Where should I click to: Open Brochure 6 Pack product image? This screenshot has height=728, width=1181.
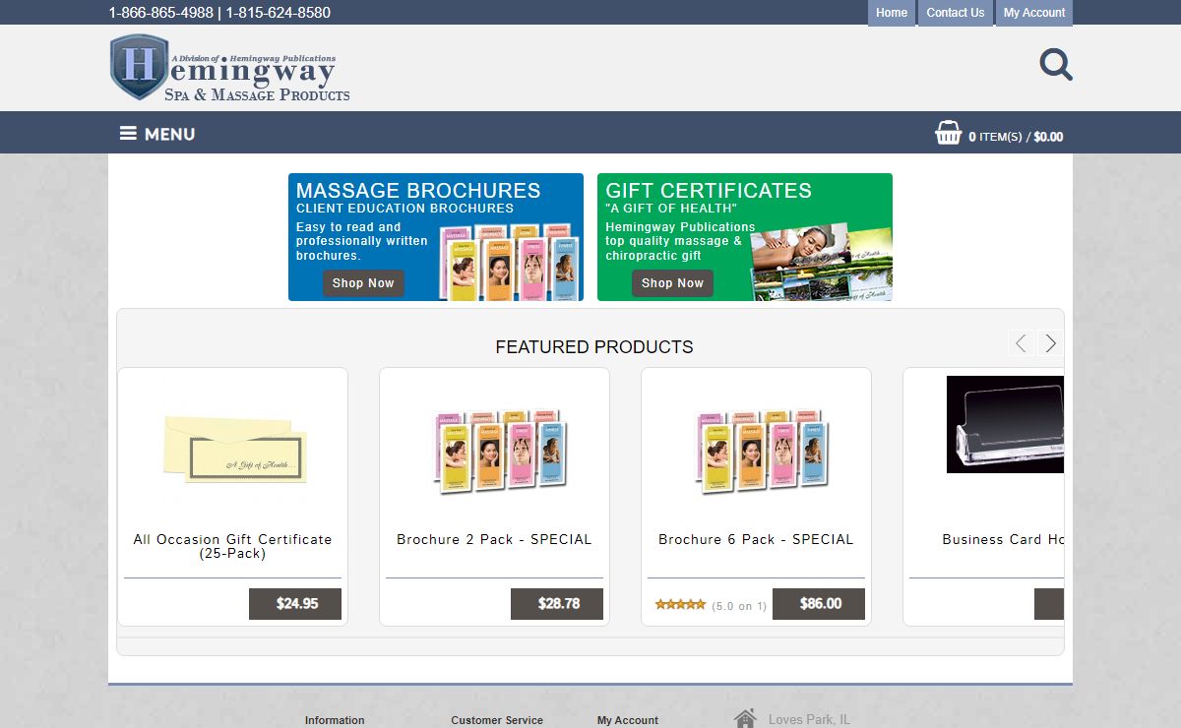(761, 452)
